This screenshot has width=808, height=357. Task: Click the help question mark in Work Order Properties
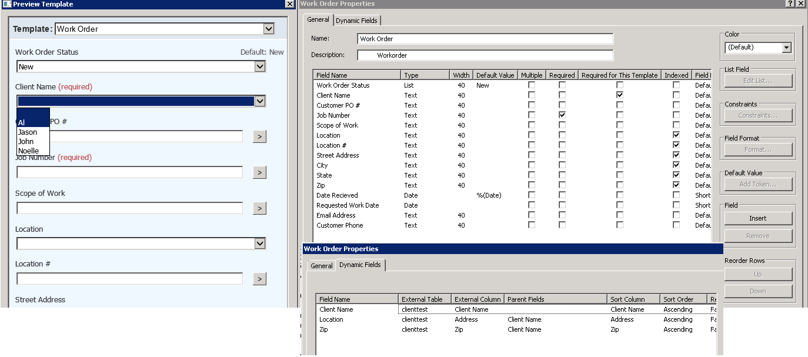[x=789, y=4]
